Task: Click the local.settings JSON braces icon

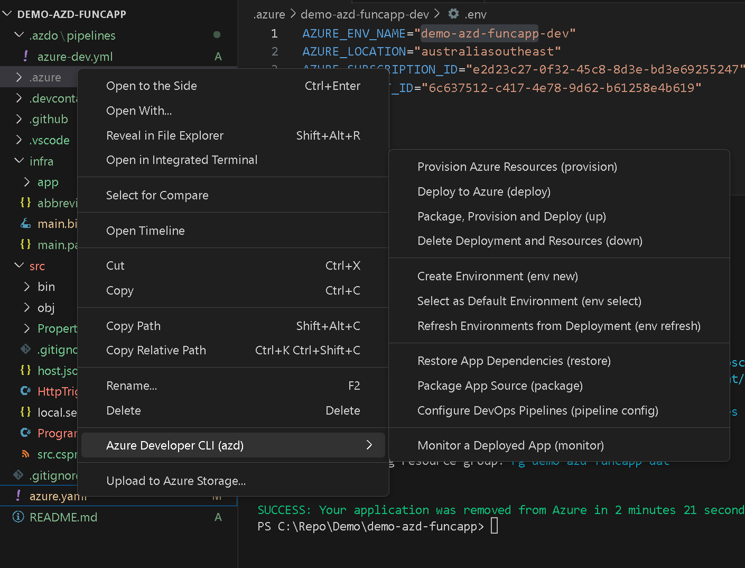Action: pos(25,412)
